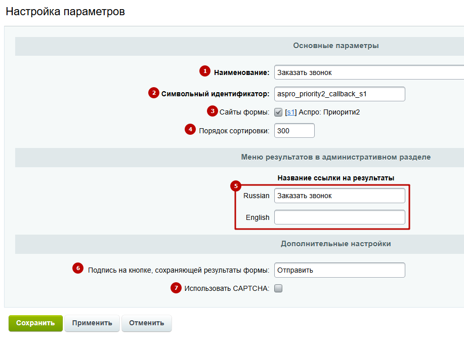Click the Применить button

92,323
